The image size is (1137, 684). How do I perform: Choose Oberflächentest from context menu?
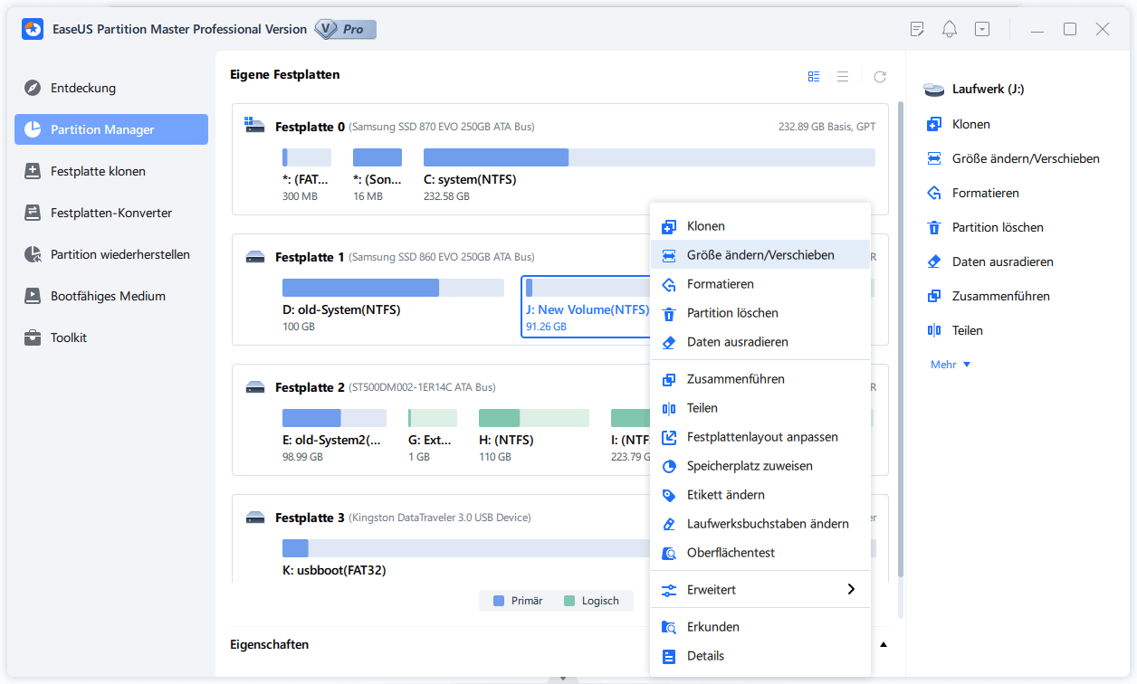[760, 553]
